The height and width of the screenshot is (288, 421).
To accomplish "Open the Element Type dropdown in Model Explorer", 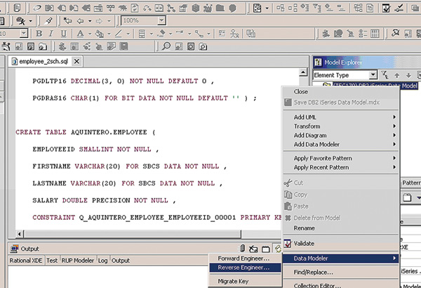I will [x=373, y=75].
